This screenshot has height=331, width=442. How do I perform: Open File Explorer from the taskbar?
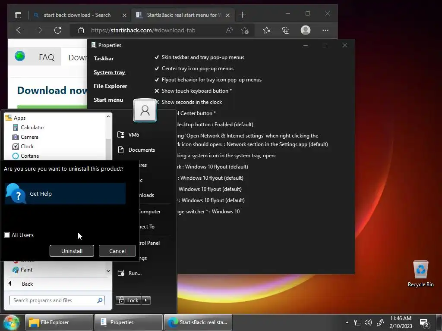click(x=59, y=322)
